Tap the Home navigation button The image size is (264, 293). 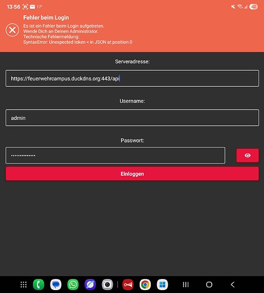coord(209,285)
